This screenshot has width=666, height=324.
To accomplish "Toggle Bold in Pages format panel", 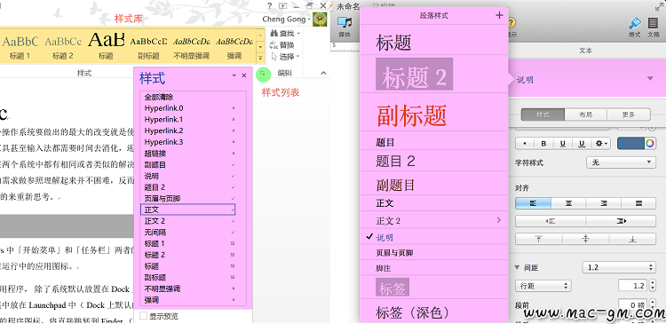I will coord(543,144).
